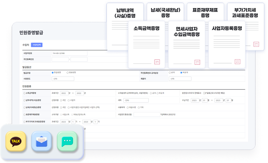Select 기타 radio under 사용목적
Viewport: 268px width, 163px height.
point(139,108)
